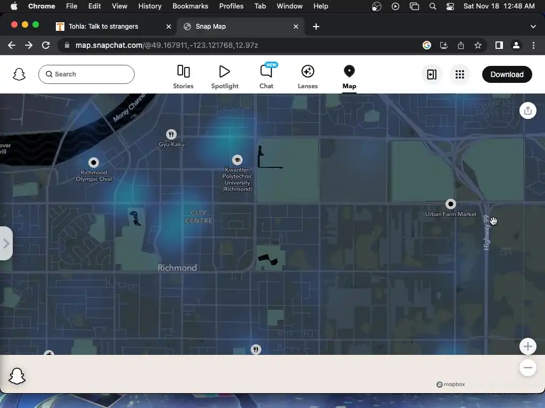Expand the left side panel chevron

click(x=6, y=243)
